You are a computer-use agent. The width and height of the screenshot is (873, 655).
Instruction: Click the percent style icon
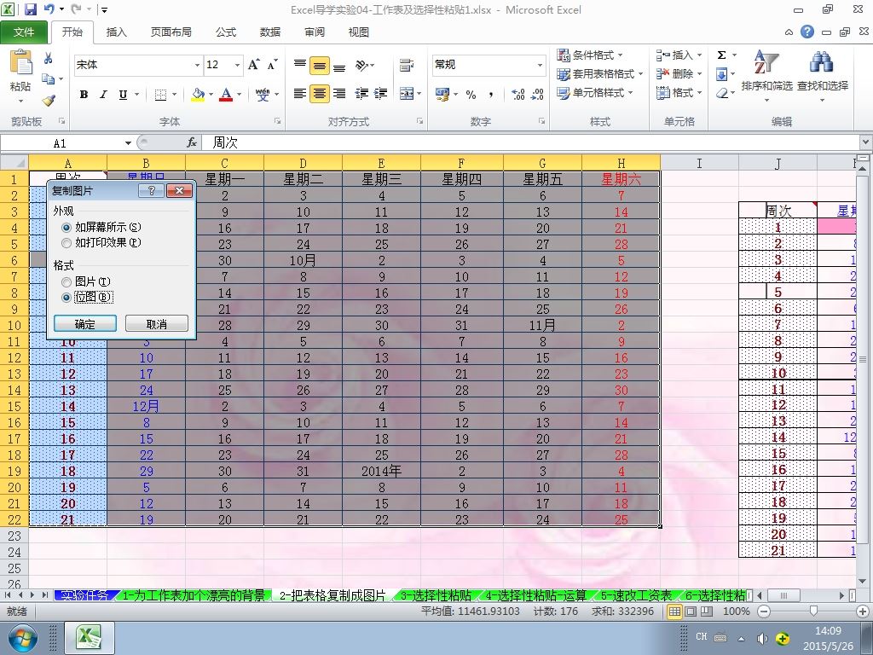coord(471,94)
